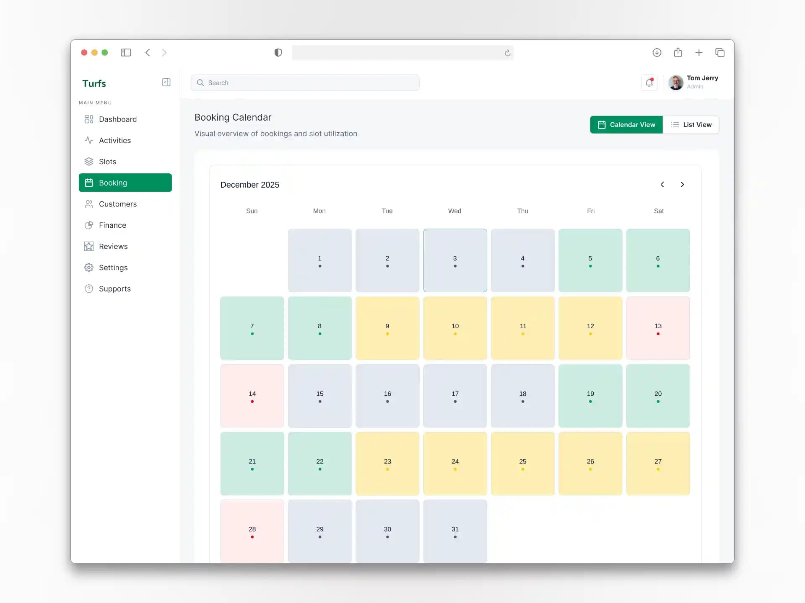The width and height of the screenshot is (805, 603).
Task: Open the Supports help icon
Action: tap(89, 289)
